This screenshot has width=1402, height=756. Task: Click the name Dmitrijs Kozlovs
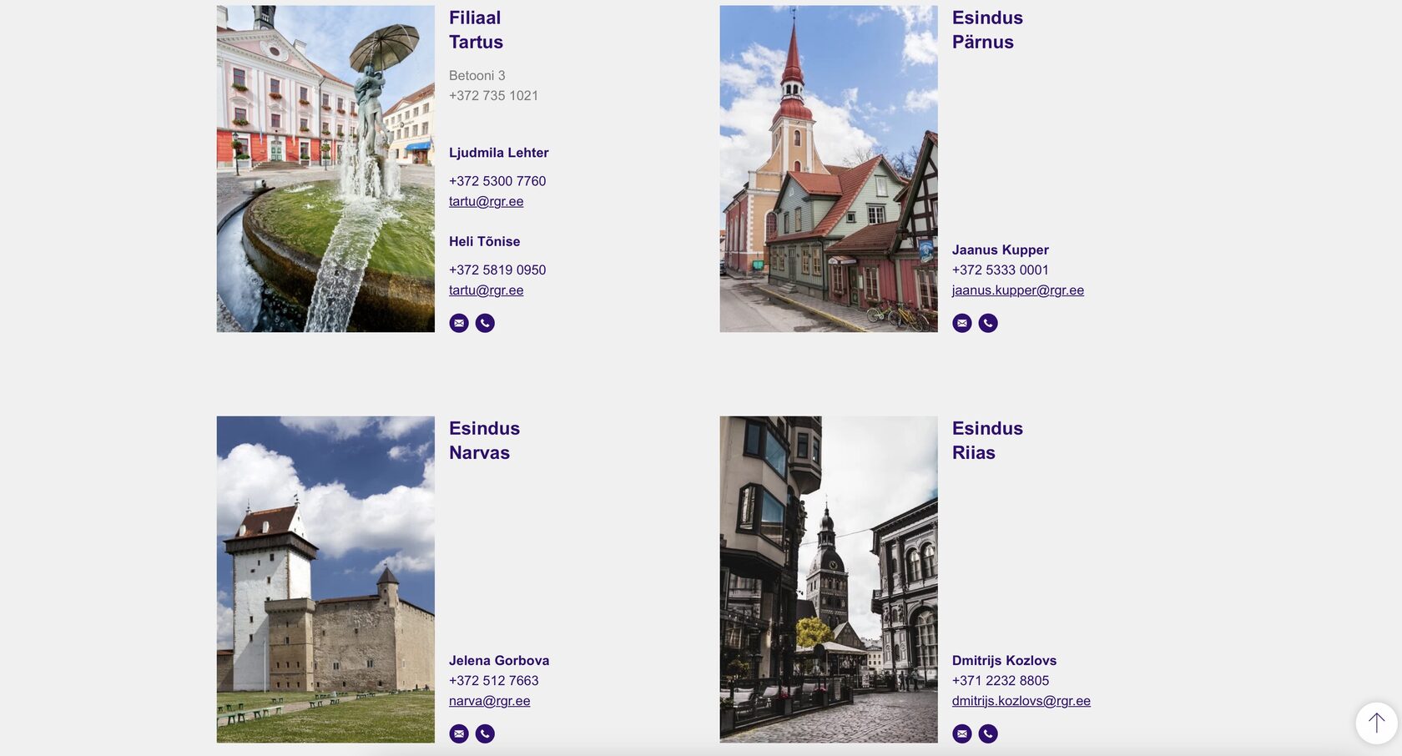click(x=1005, y=660)
